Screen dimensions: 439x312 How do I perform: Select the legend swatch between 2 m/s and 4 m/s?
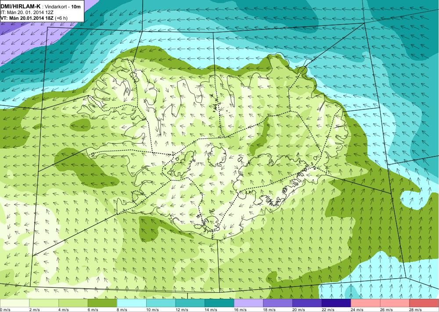[x=43, y=303]
